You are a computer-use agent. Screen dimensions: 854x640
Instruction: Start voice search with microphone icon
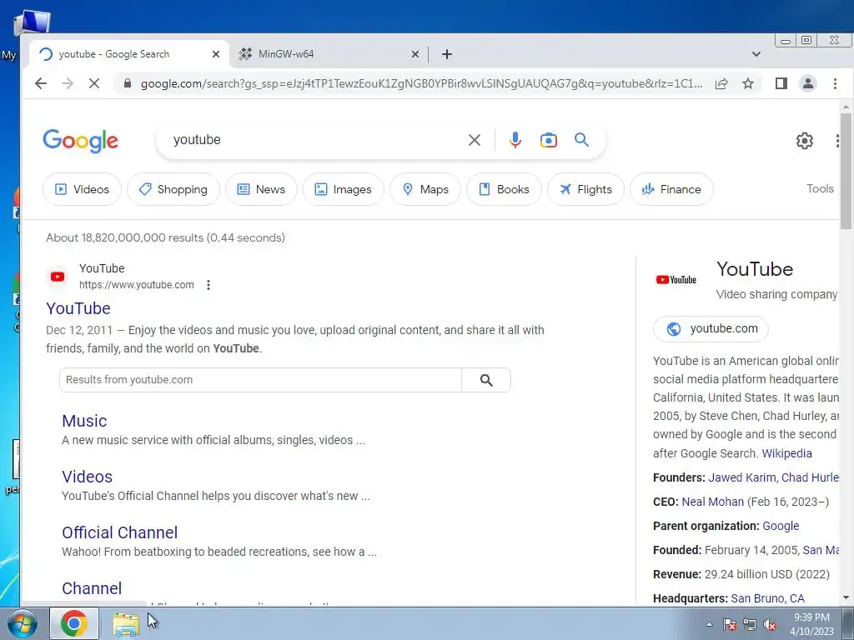click(x=515, y=140)
